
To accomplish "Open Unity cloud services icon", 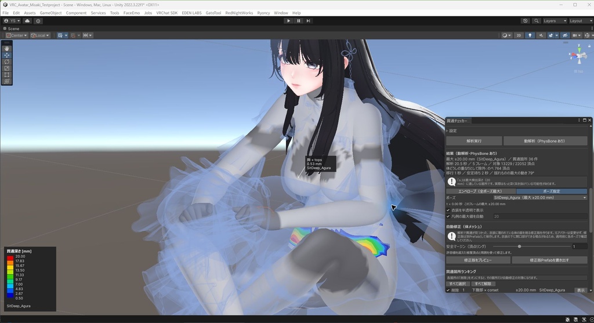I will click(x=27, y=21).
